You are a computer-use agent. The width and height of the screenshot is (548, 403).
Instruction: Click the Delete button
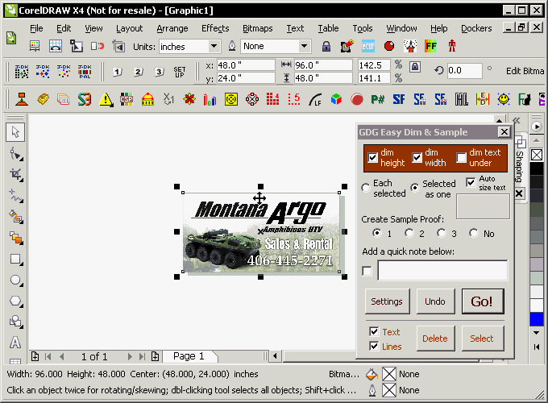(435, 339)
